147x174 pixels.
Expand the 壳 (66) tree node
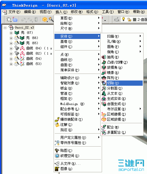click(11, 38)
